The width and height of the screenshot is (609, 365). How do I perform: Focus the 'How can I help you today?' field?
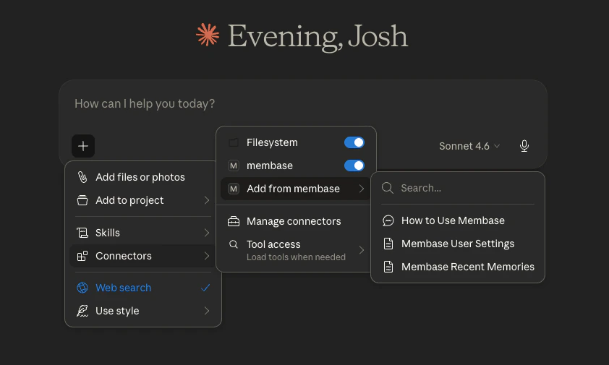click(145, 103)
